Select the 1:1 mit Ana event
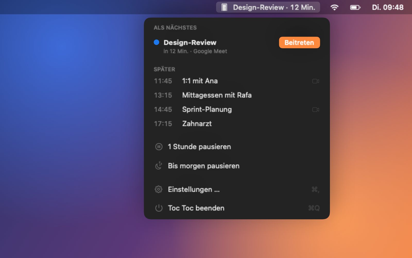This screenshot has height=258, width=412. 237,81
